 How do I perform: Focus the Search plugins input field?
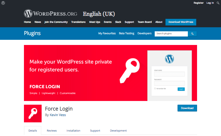pyautogui.click(x=171, y=34)
